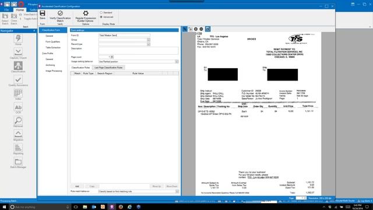
Task: Adjust the Page count stepper
Action: [112, 57]
